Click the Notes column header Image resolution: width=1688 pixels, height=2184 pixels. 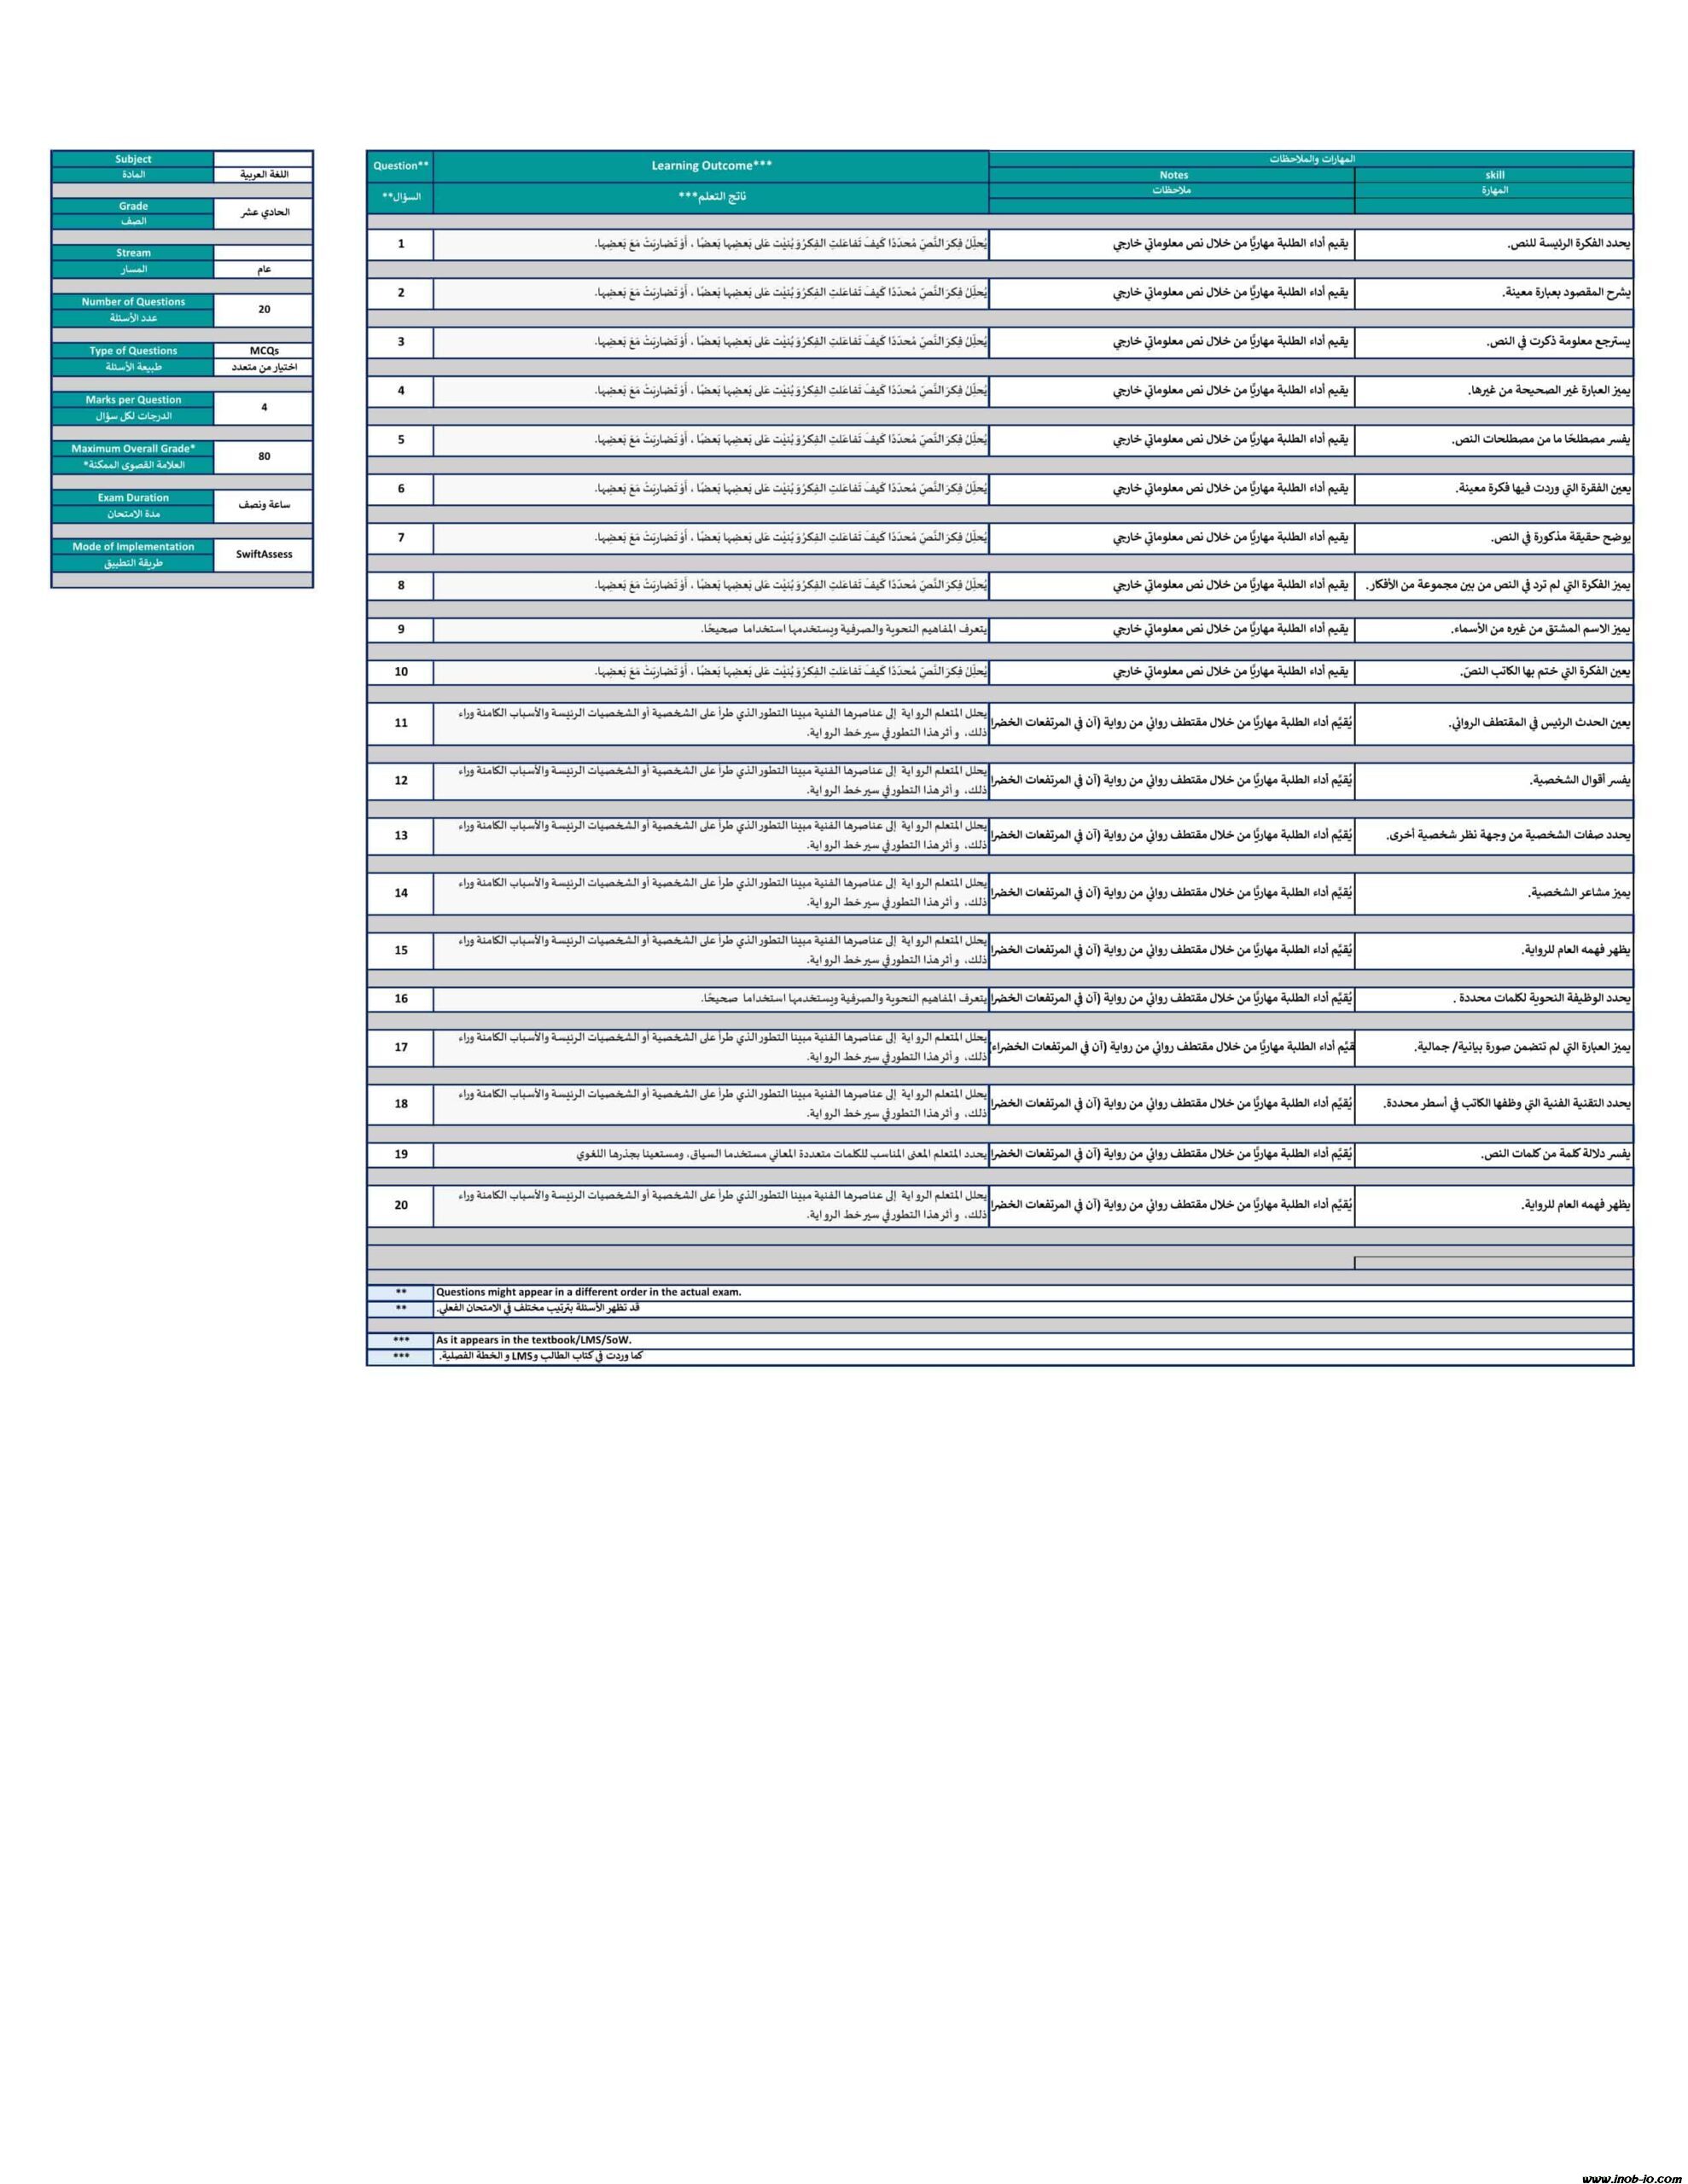[x=1173, y=175]
